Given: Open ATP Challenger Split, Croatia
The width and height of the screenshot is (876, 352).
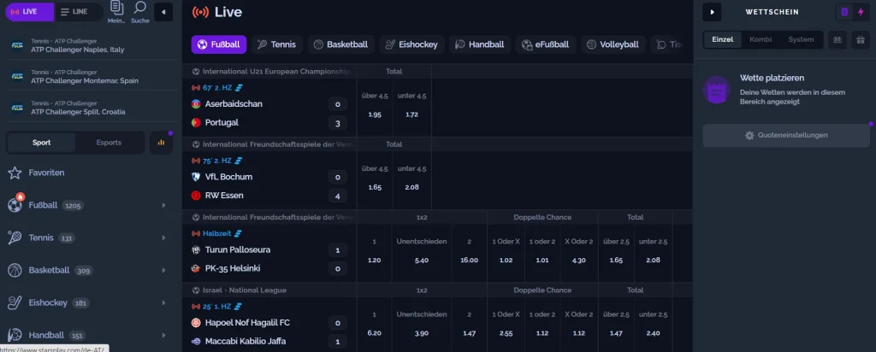Looking at the screenshot, I should 91,108.
